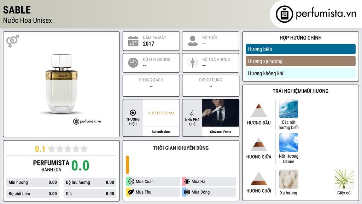Screen dimensions: 362x204
Task: Click the Mùi hương score row
Action: [33, 182]
